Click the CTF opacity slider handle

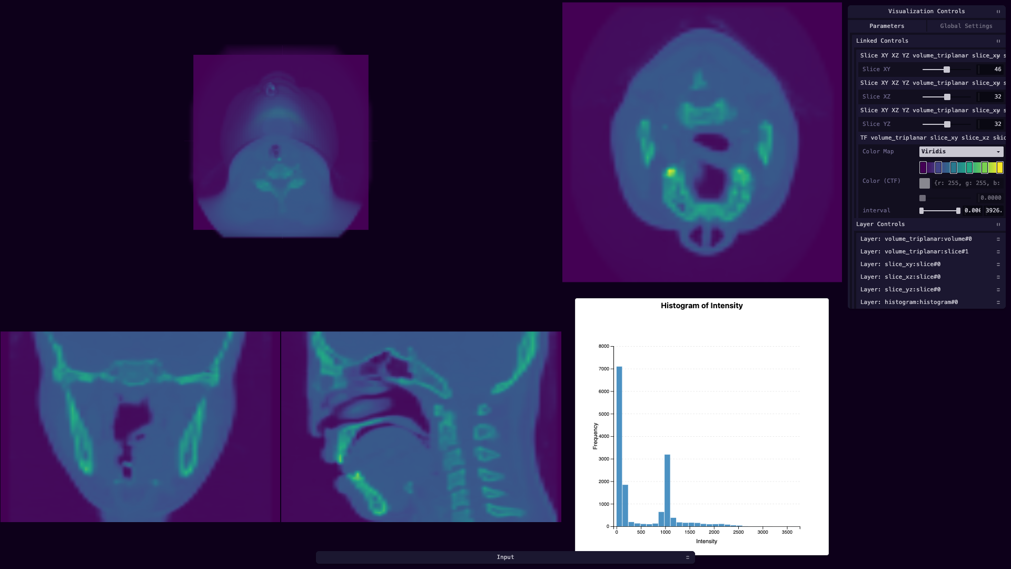click(923, 198)
